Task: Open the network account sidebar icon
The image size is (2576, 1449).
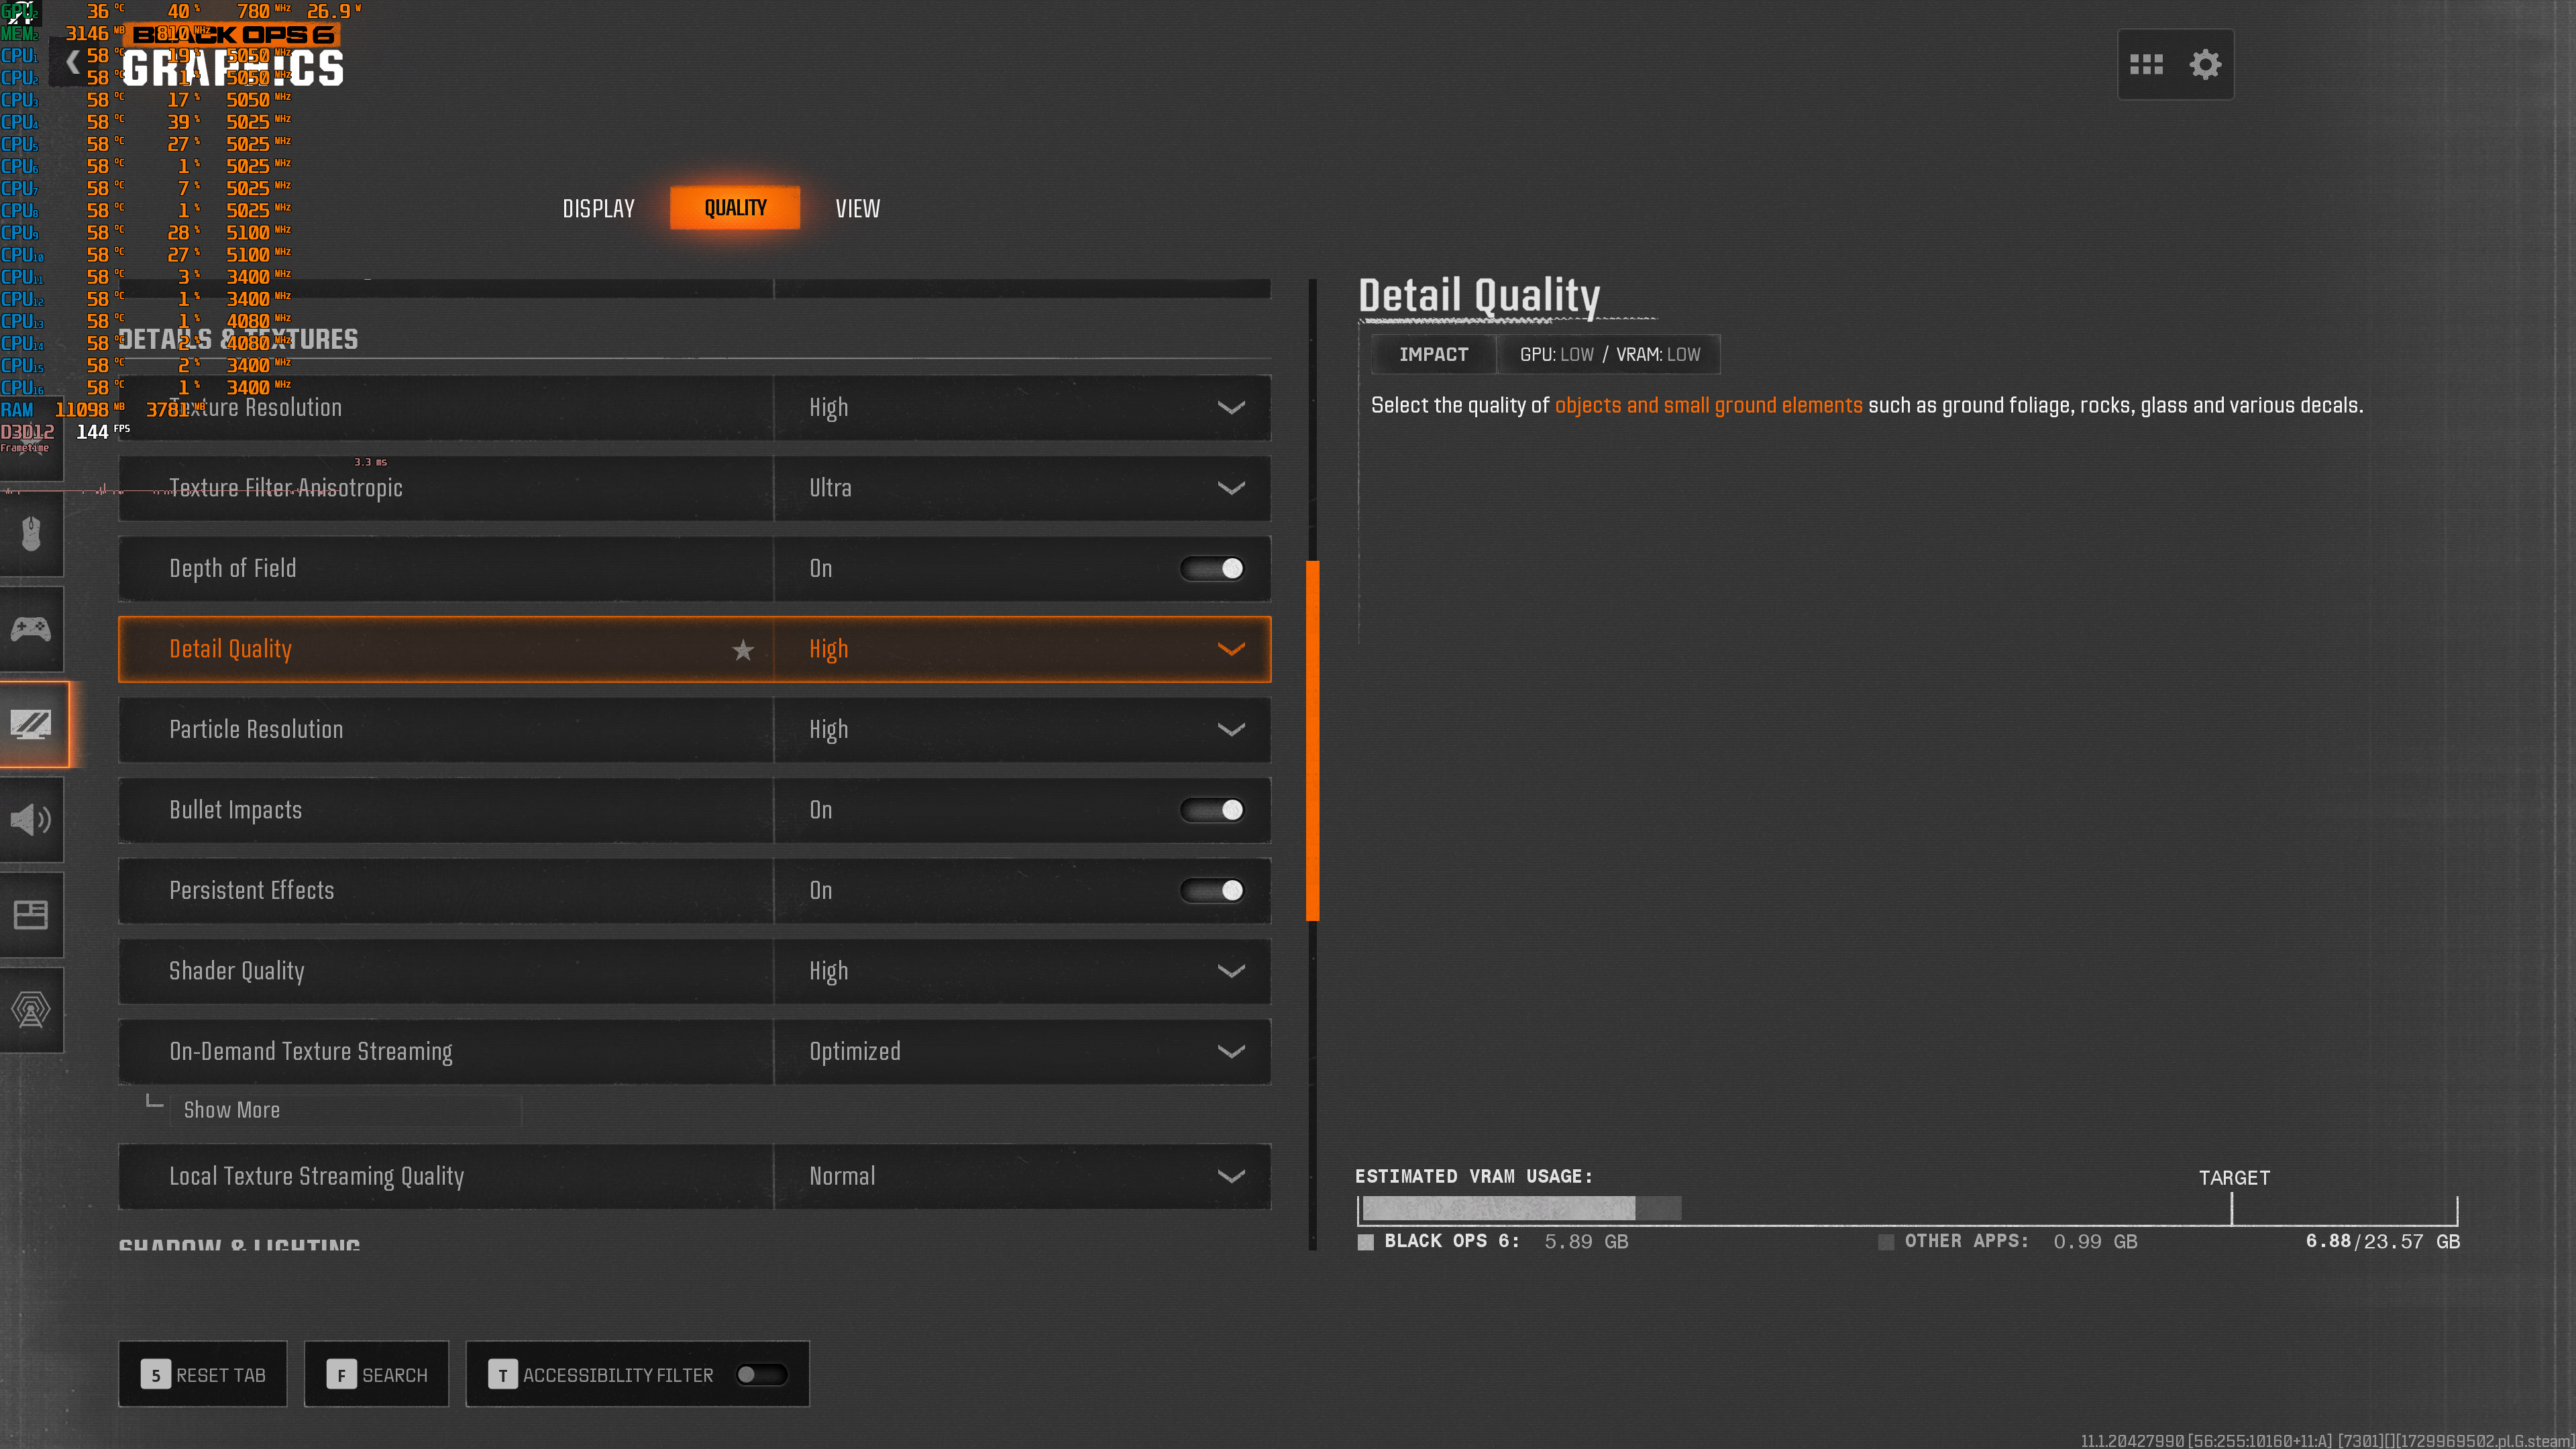Action: (x=31, y=1009)
